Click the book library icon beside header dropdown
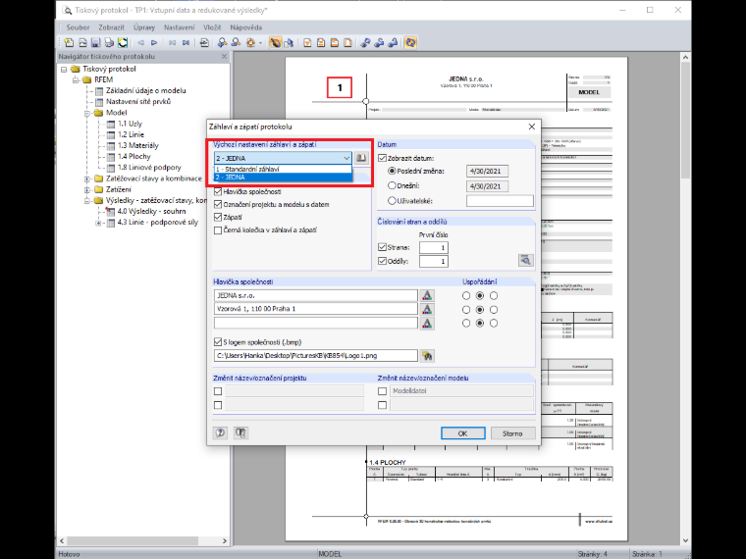Image resolution: width=746 pixels, height=559 pixels. pos(361,158)
